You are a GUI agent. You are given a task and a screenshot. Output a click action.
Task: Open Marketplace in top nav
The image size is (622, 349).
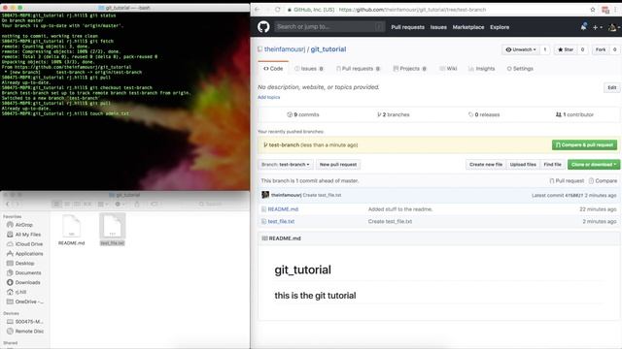[468, 27]
